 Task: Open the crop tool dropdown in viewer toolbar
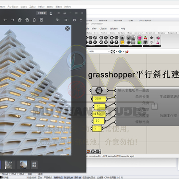click(x=67, y=20)
